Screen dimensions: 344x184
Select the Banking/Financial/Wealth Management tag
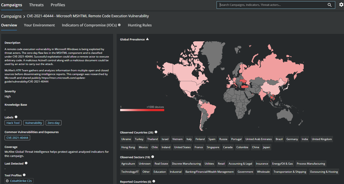coord(210,172)
